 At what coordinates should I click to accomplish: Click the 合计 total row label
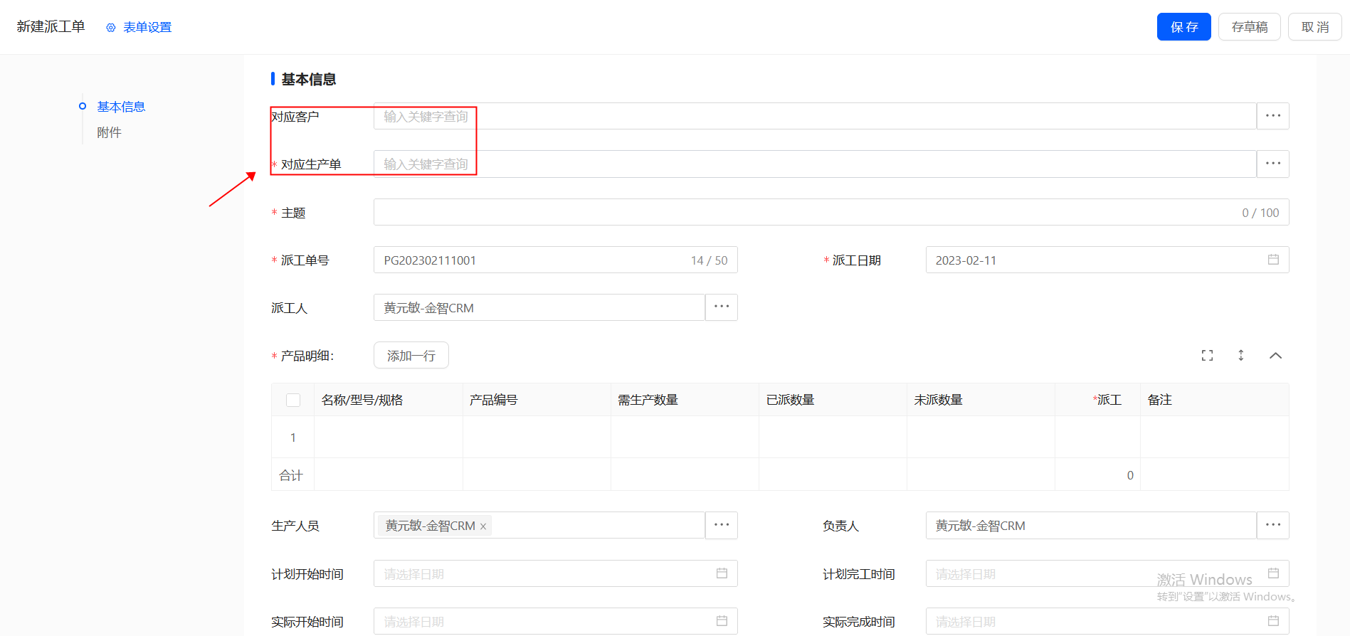pos(291,475)
